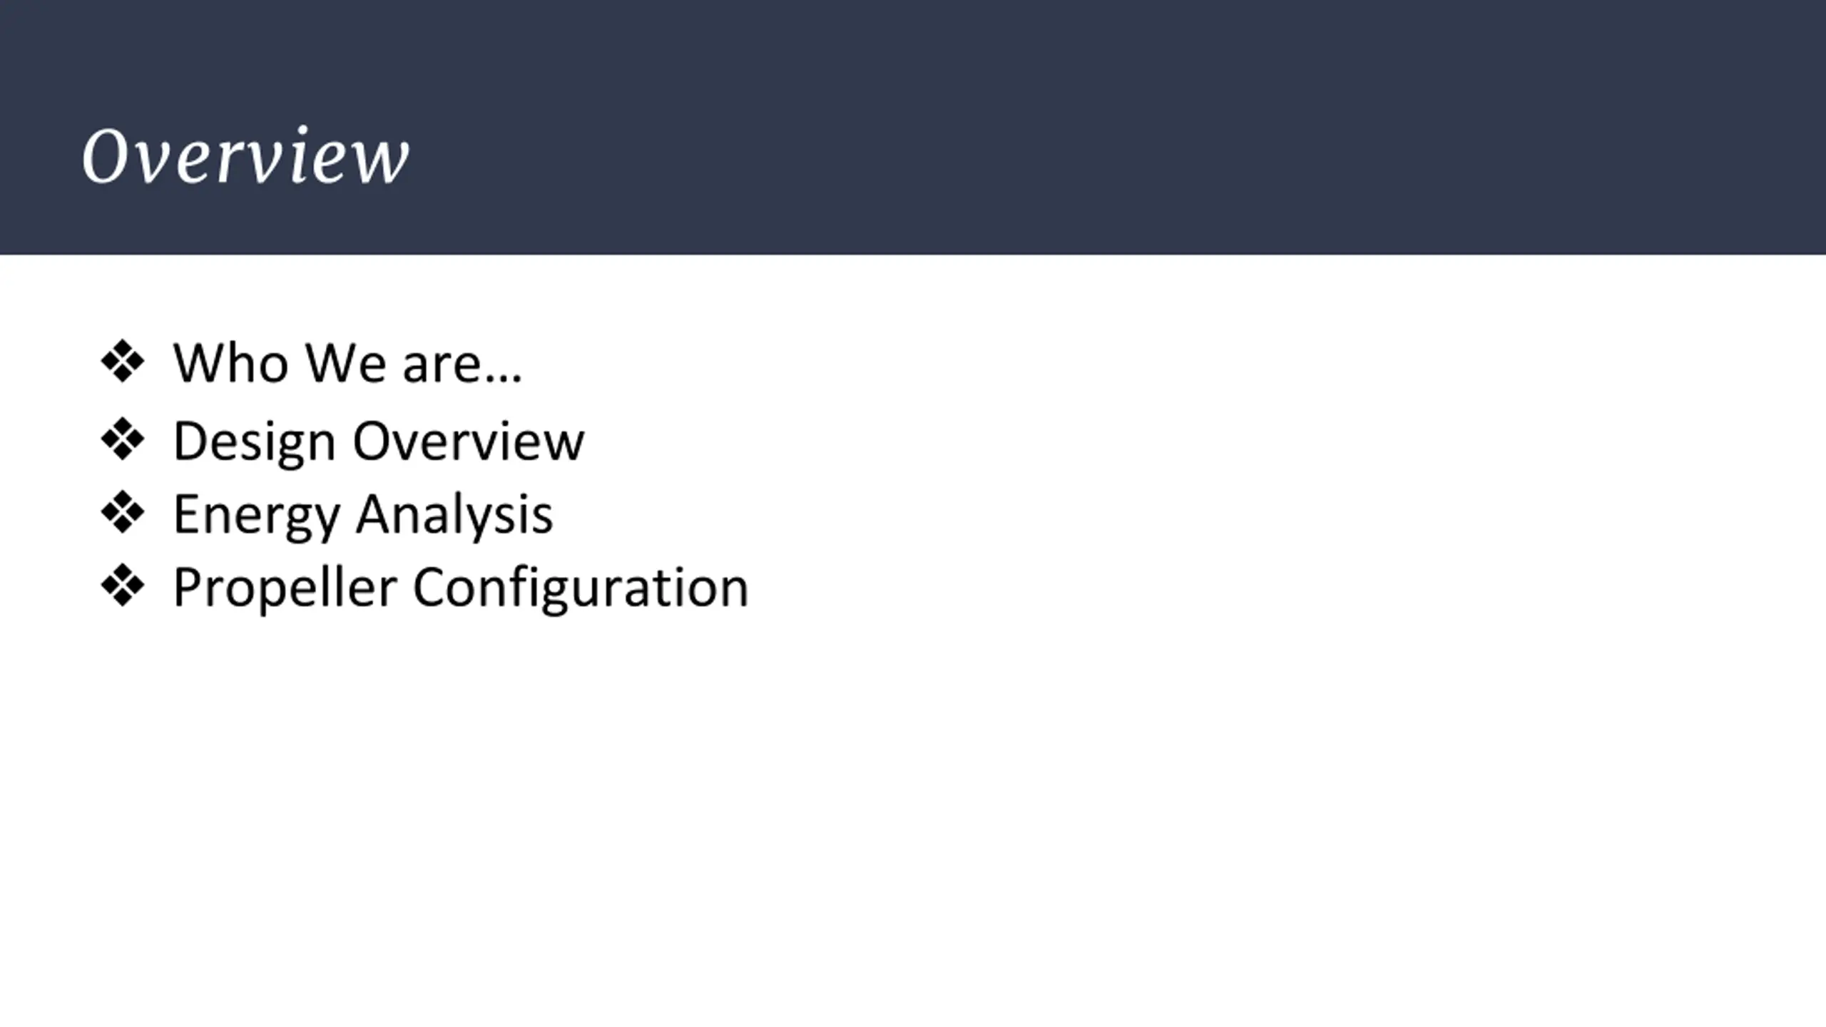Select the Energy Analysis bullet text

[x=363, y=515]
